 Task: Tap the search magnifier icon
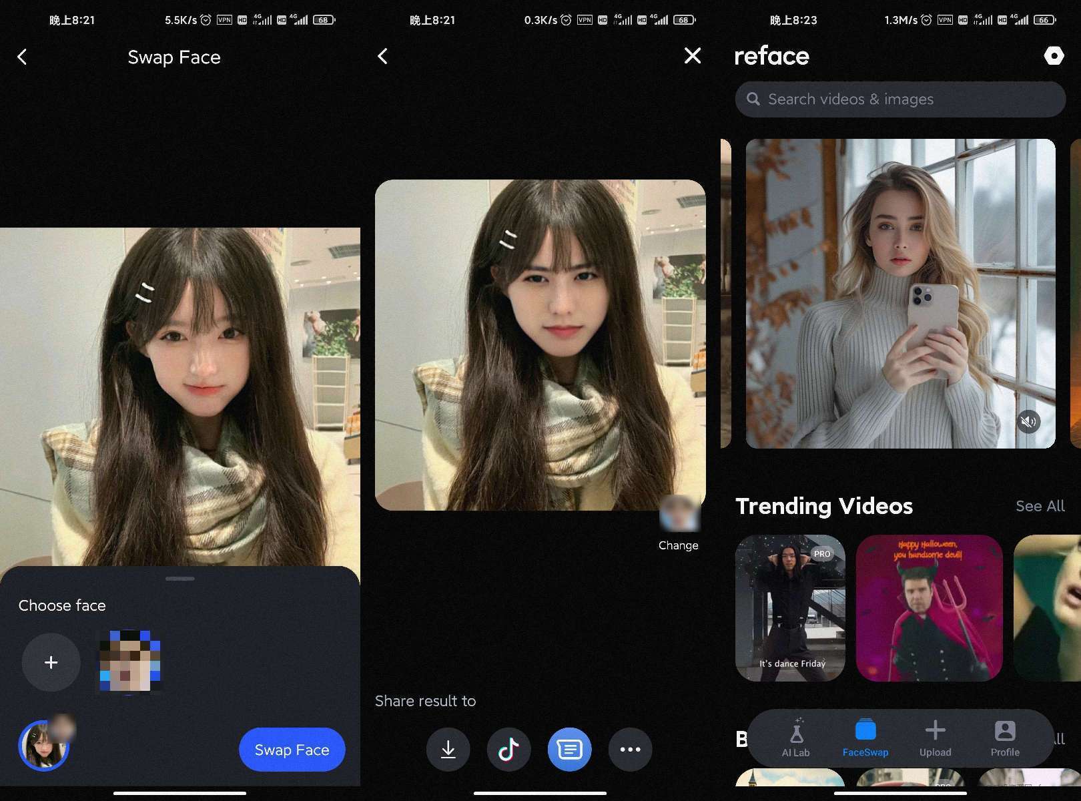click(x=753, y=99)
